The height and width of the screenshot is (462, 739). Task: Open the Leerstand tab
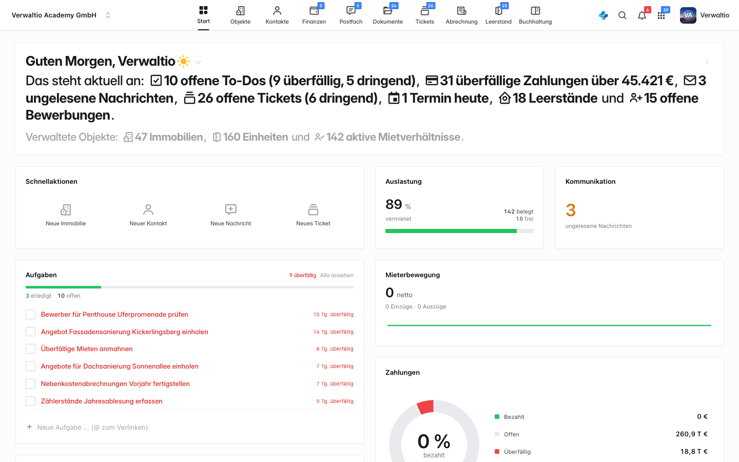pyautogui.click(x=499, y=15)
